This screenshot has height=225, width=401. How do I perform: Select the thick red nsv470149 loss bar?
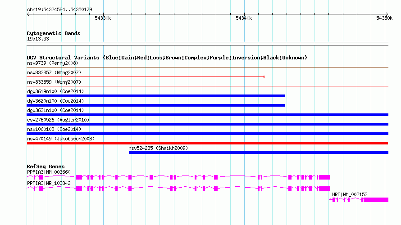point(207,143)
